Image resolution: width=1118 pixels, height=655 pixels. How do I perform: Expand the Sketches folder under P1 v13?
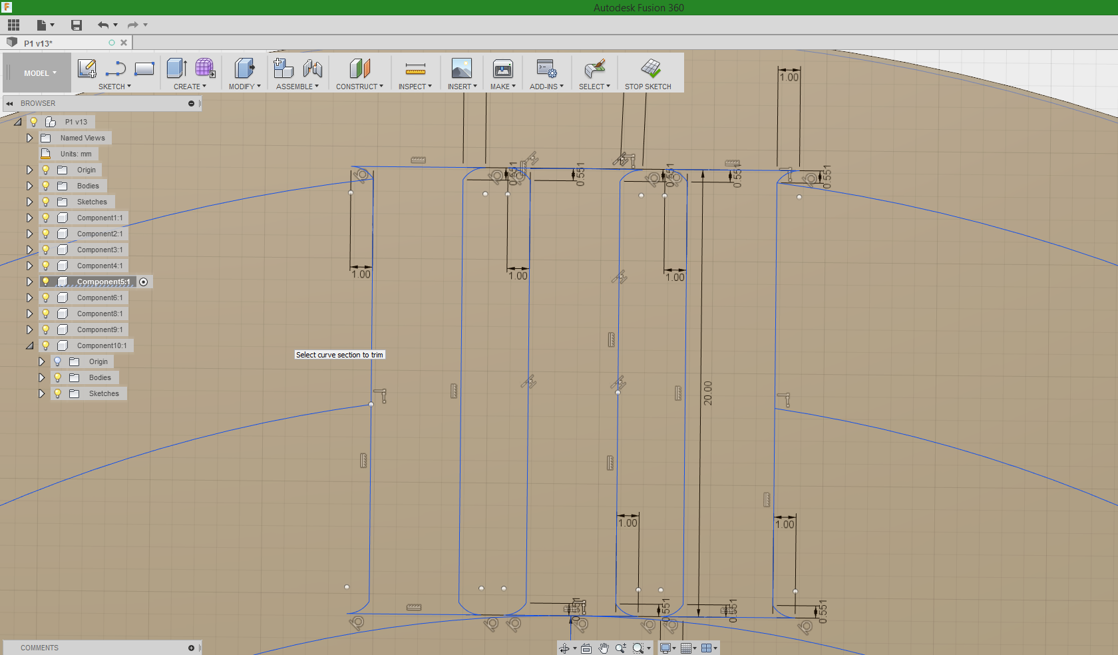29,202
